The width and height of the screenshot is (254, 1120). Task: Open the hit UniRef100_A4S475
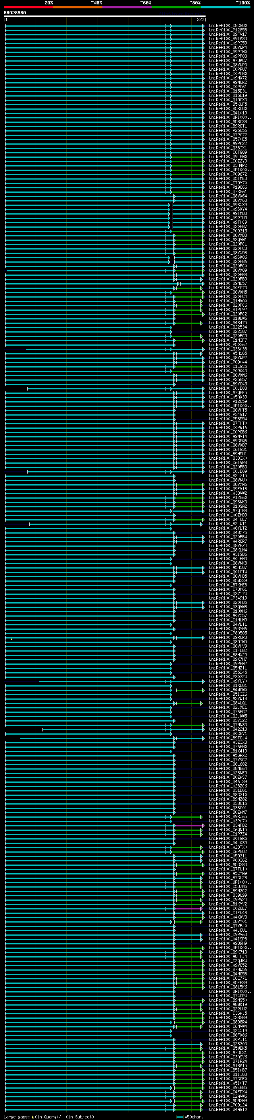[227, 323]
